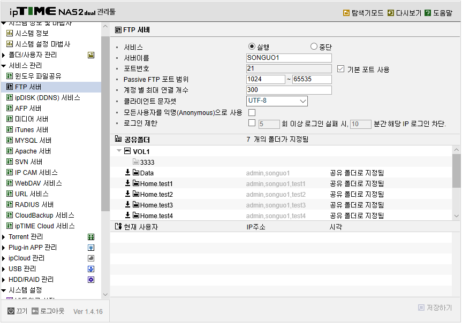Expand ipCloud 관리 section

4,258
